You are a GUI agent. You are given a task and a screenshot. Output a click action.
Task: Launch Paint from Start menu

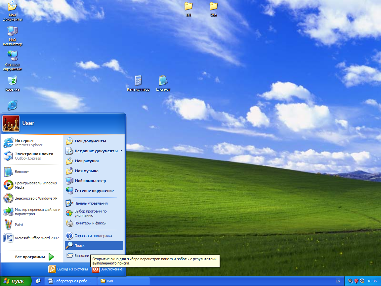[x=32, y=225]
